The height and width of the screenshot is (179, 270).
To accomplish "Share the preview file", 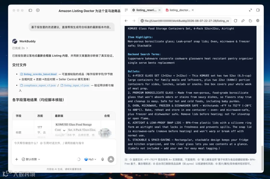I will (x=243, y=21).
